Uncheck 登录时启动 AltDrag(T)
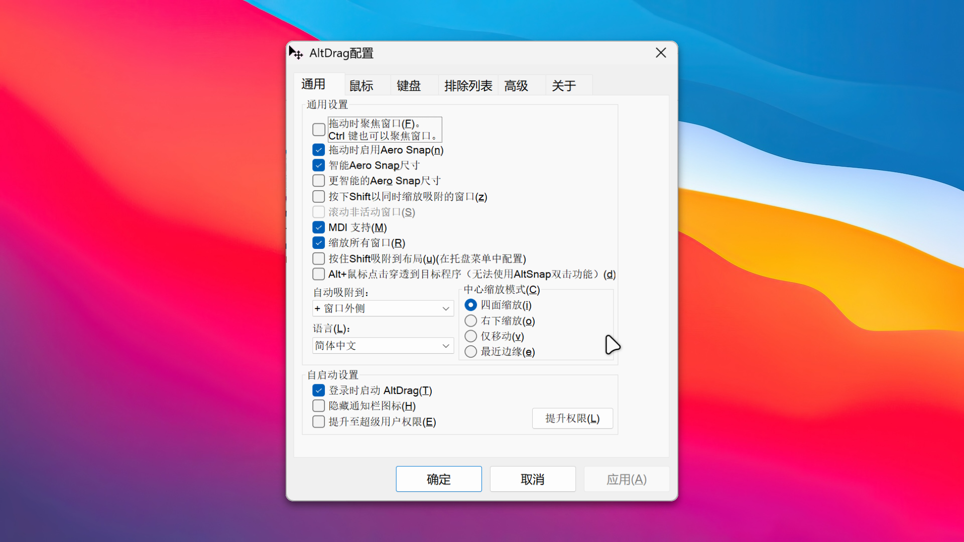Image resolution: width=964 pixels, height=542 pixels. [x=319, y=390]
